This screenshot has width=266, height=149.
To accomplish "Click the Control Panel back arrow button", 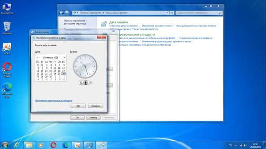I will (x=62, y=13).
